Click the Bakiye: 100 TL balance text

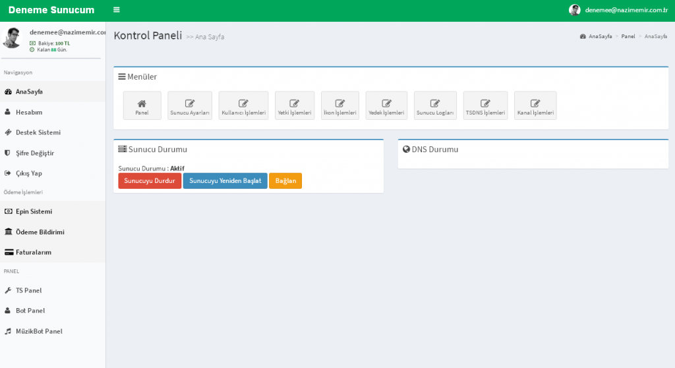point(50,43)
